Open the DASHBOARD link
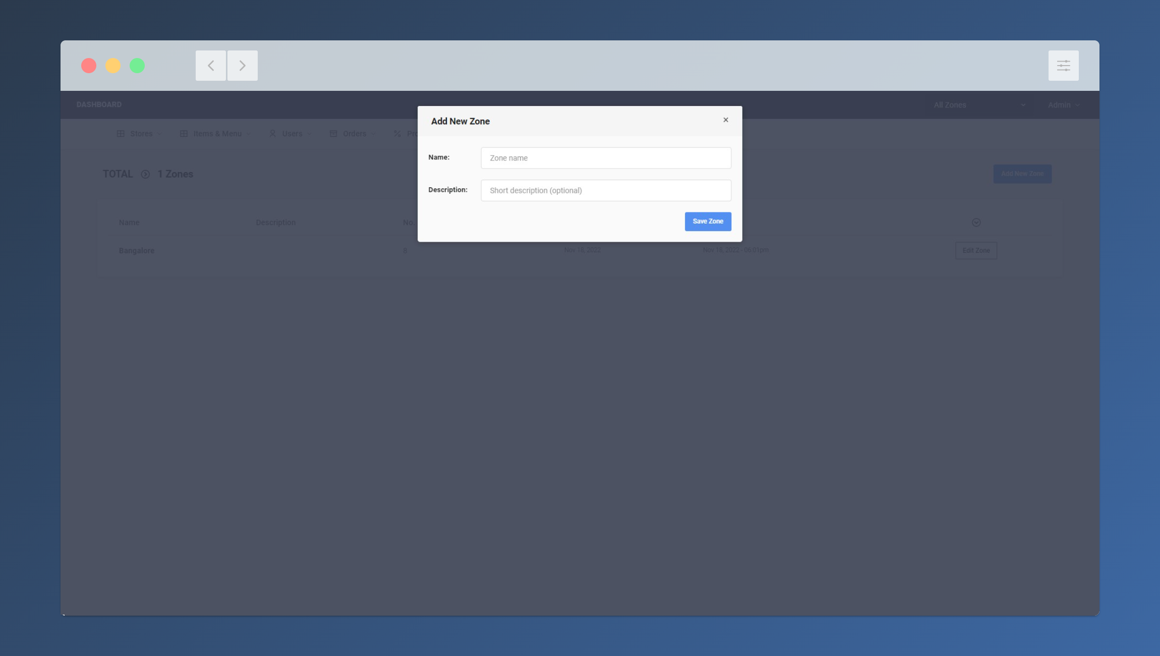Image resolution: width=1160 pixels, height=656 pixels. tap(99, 104)
